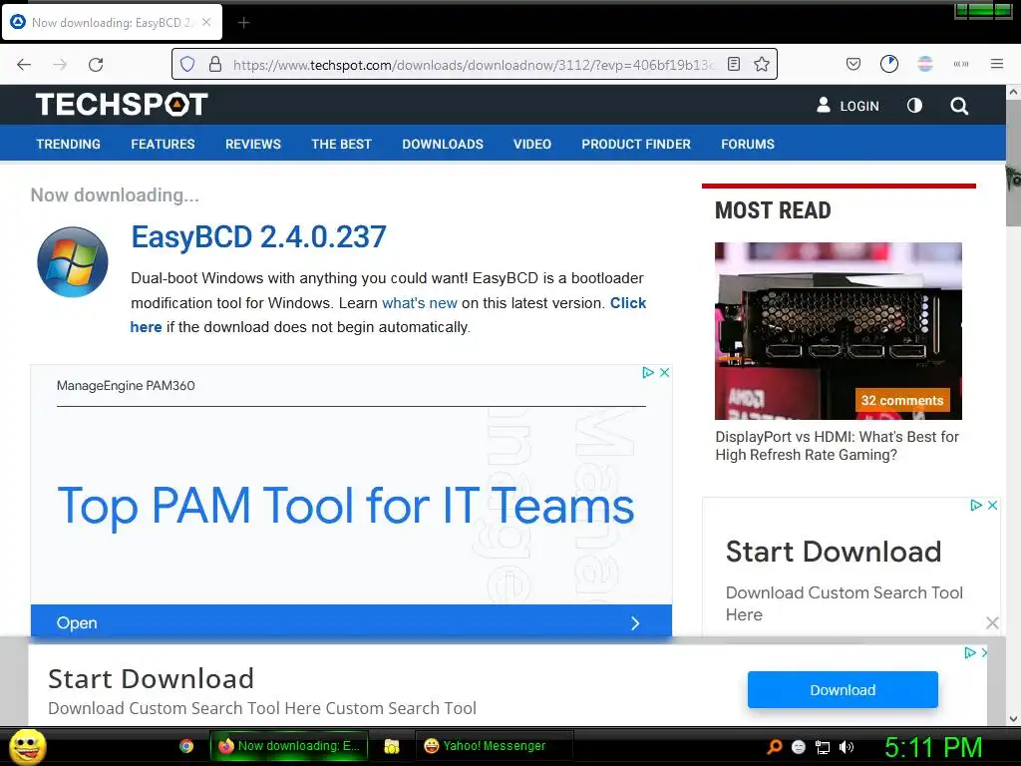
Task: Click the blue Download button in bottom banner
Action: 843,690
